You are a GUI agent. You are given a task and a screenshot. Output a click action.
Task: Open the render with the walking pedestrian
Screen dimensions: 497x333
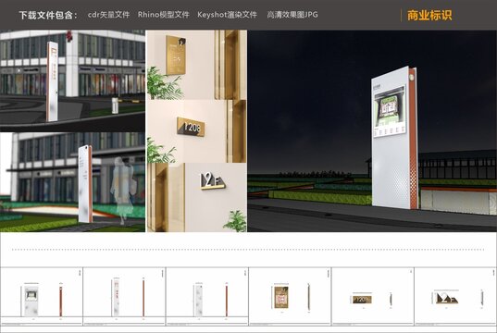(72, 182)
